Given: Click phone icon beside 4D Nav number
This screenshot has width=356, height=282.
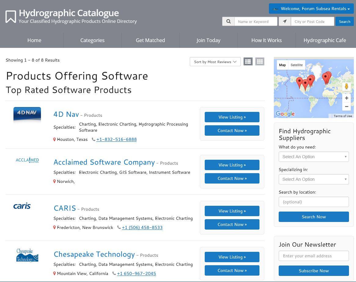Looking at the screenshot, I should (93, 139).
